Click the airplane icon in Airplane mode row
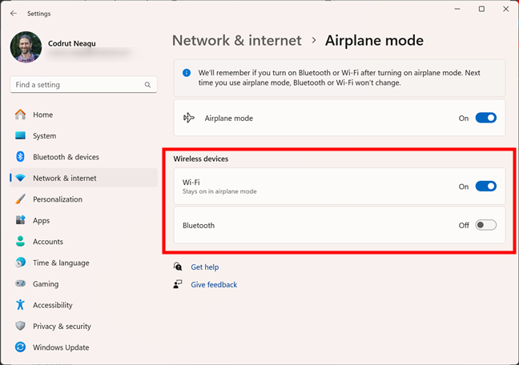The height and width of the screenshot is (365, 519). coord(189,118)
